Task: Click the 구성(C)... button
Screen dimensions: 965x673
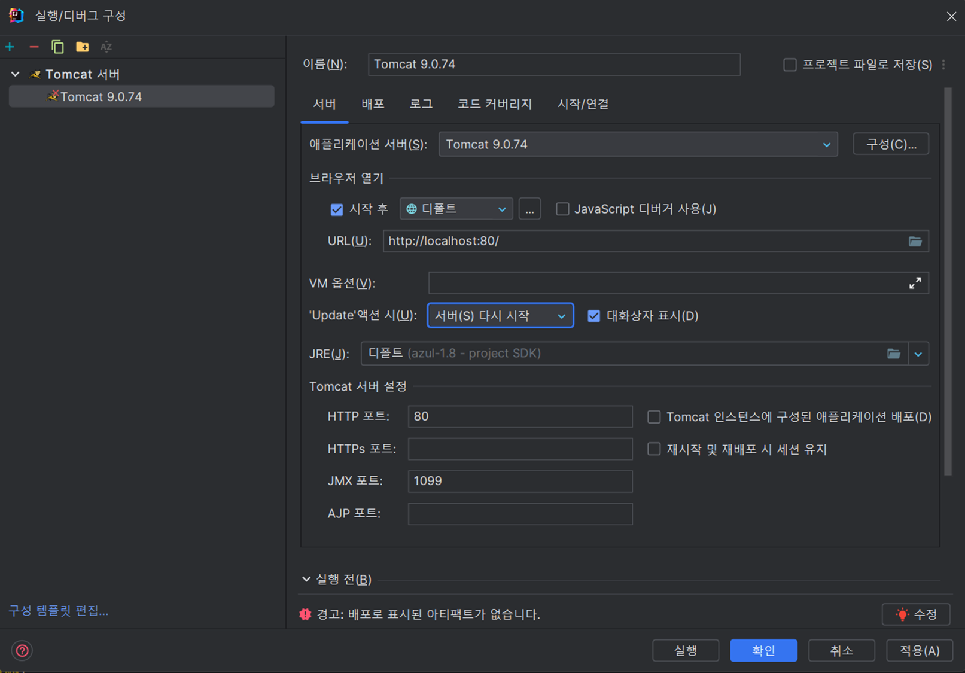Action: [891, 144]
